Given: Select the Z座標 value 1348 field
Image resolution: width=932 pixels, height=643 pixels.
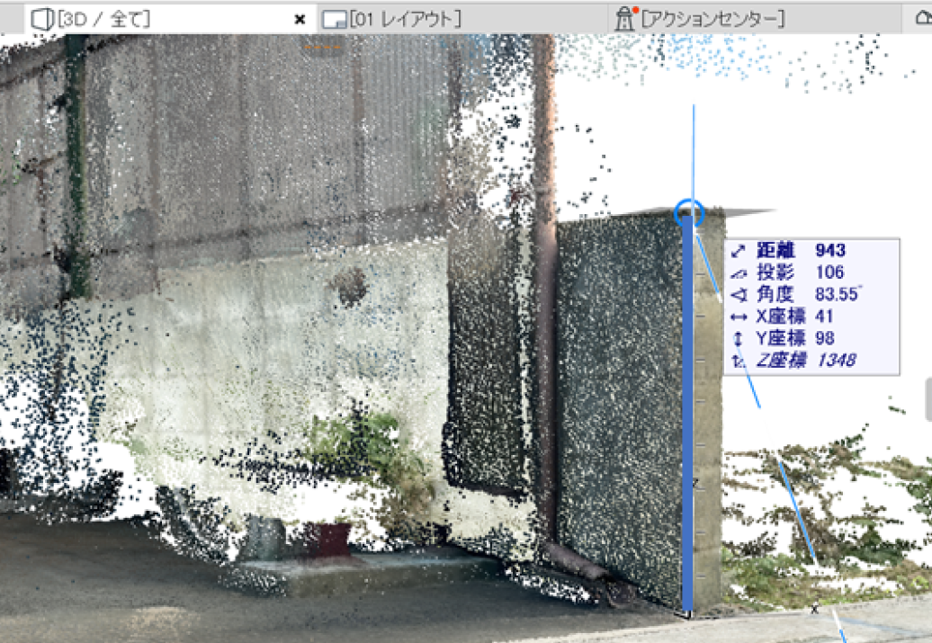Looking at the screenshot, I should tap(835, 361).
